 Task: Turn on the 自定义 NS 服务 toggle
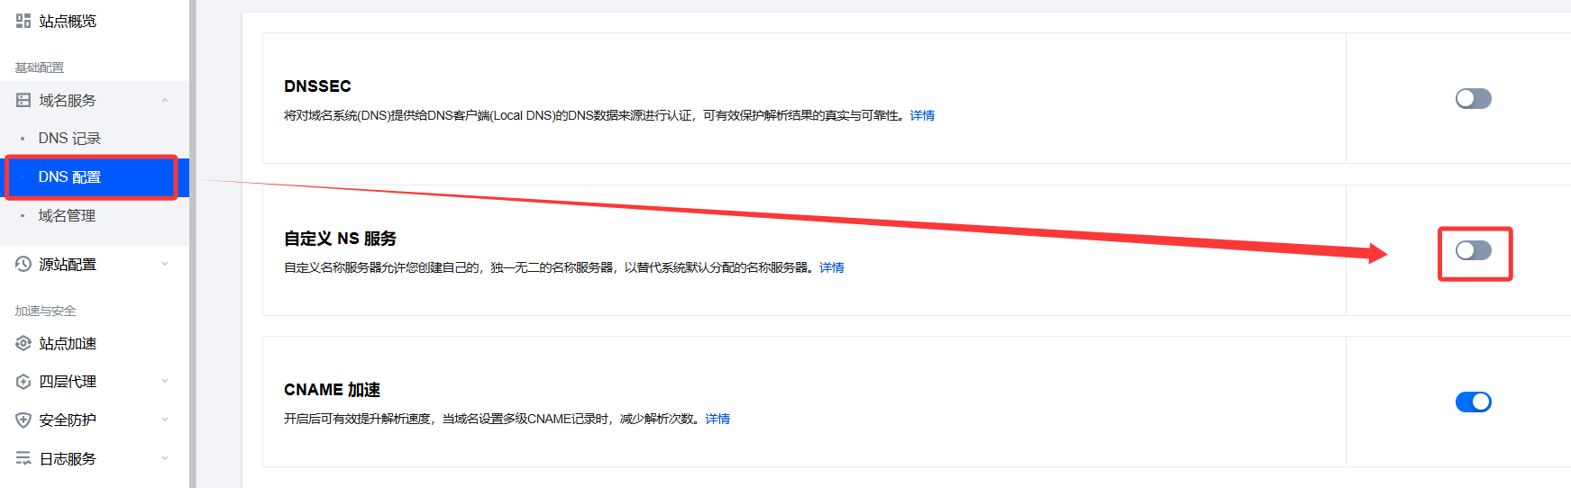[x=1473, y=250]
